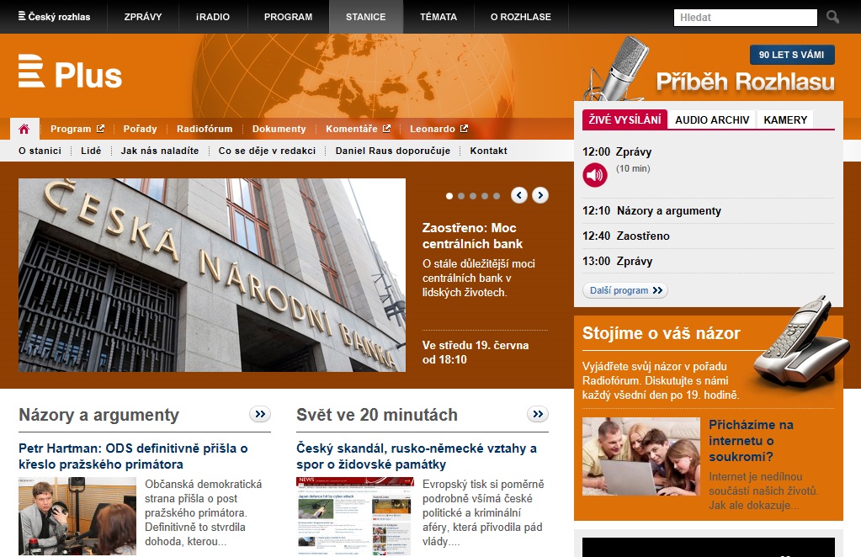Viewport: 861px width, 557px height.
Task: Switch to AUDIO ARCHIV tab
Action: [711, 119]
